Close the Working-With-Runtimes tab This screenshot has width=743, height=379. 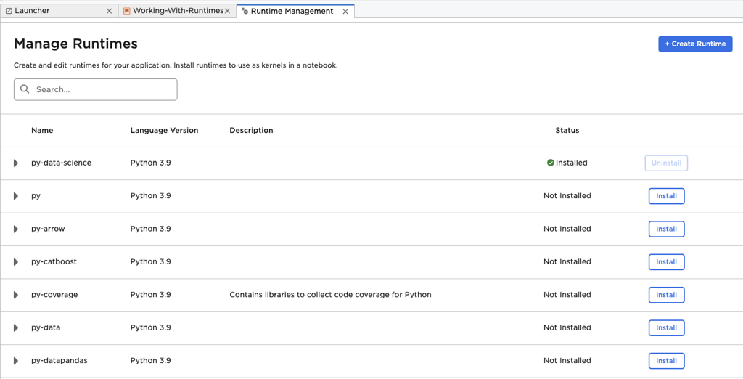coord(228,12)
